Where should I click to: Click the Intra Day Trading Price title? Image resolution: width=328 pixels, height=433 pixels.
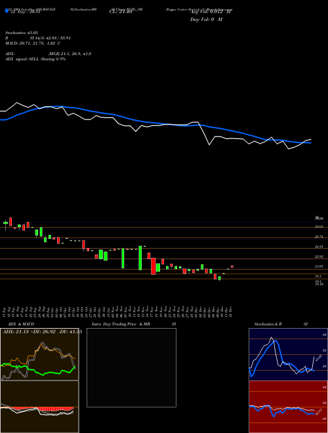point(114,324)
